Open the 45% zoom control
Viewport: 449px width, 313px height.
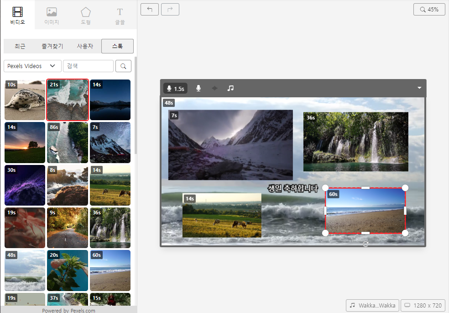tap(429, 10)
